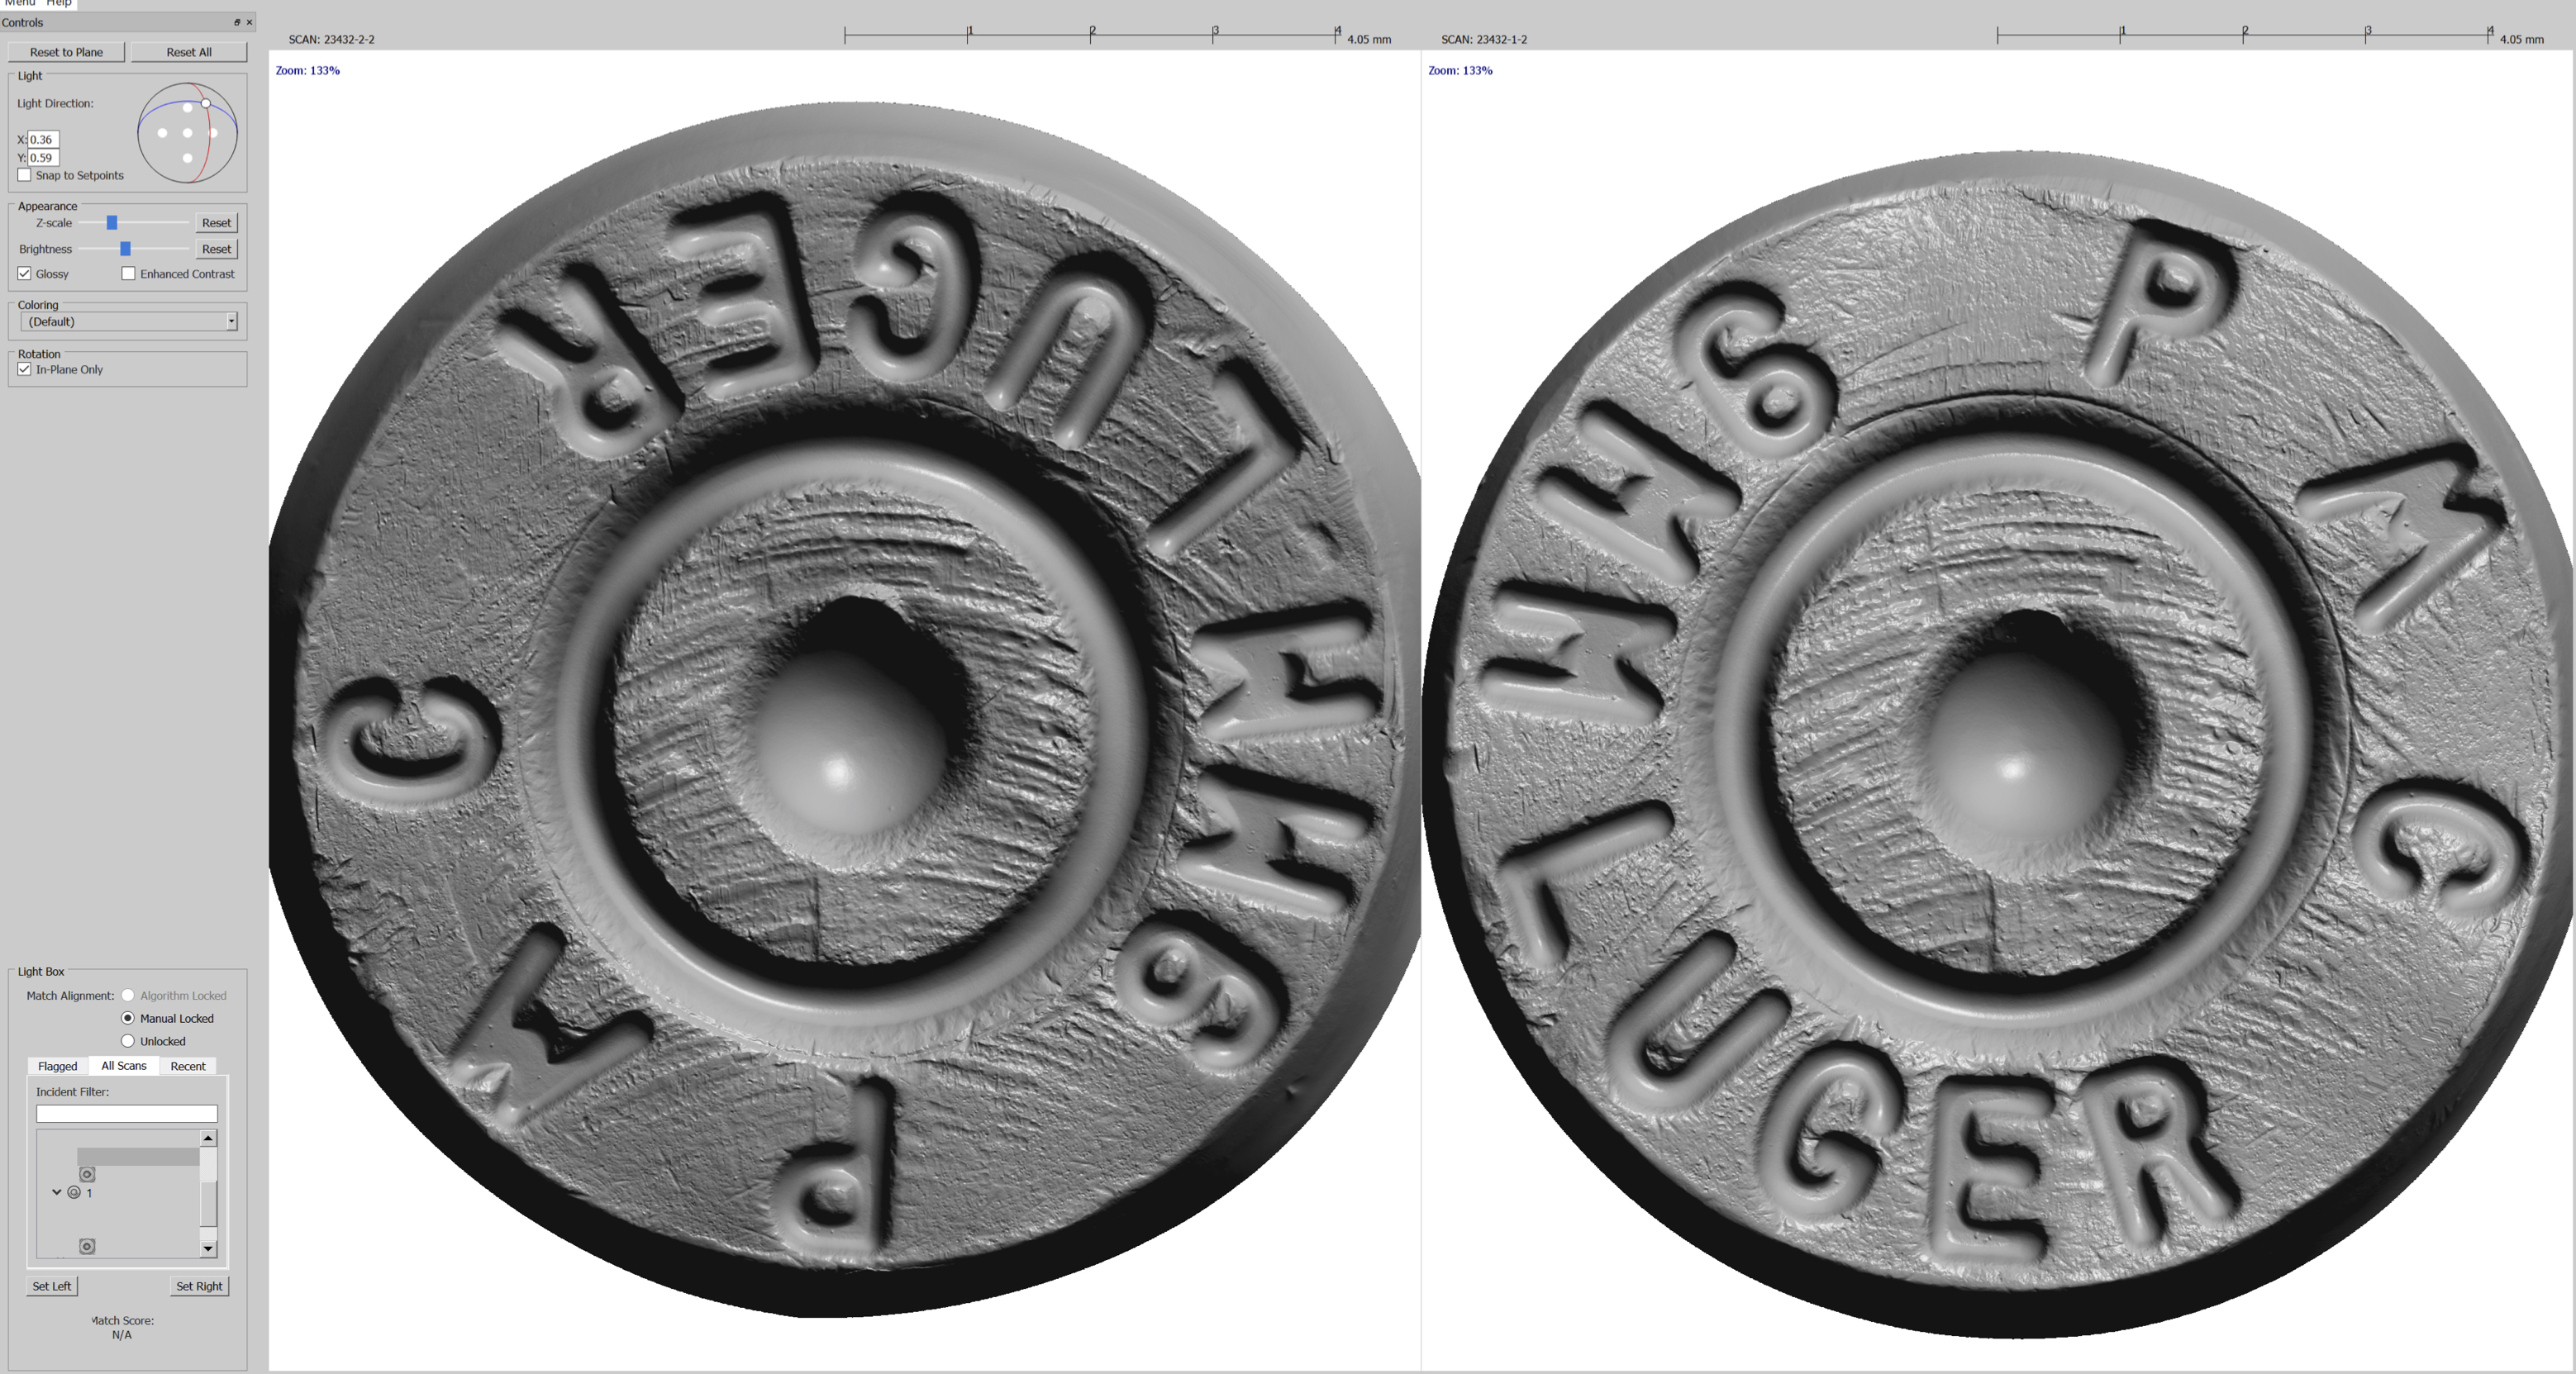Click the Set Right button
Image resolution: width=2576 pixels, height=1374 pixels.
(199, 1286)
